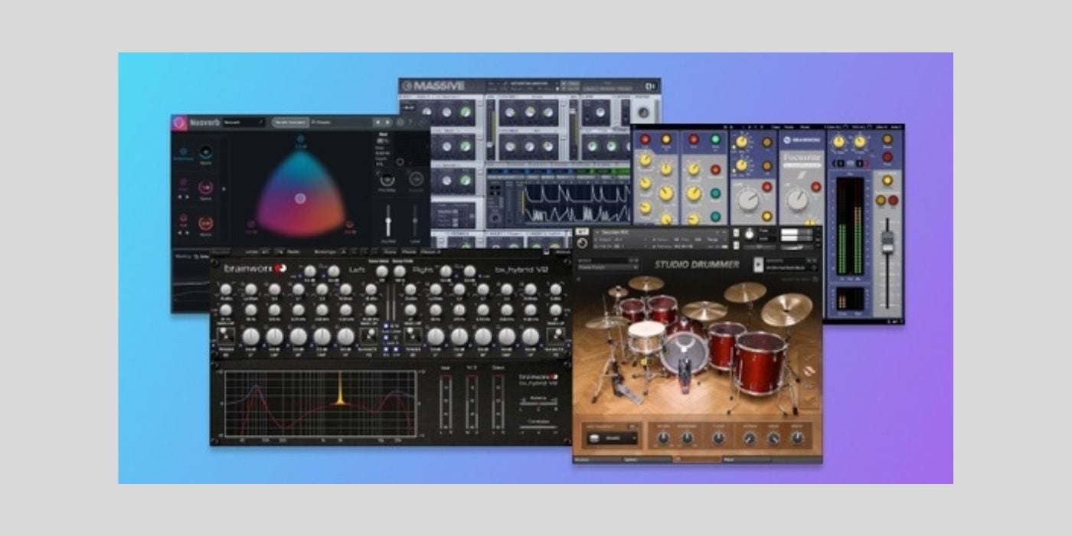Select the lower-right node of Neoverb blend triangle
The image size is (1072, 536).
pos(349,225)
